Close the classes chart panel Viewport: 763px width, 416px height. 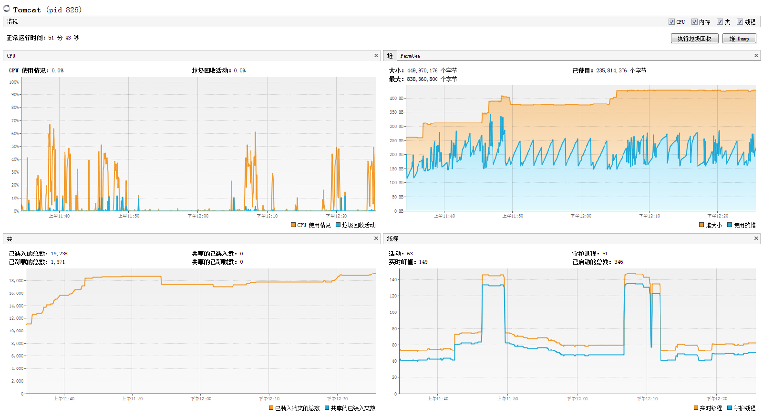click(376, 238)
